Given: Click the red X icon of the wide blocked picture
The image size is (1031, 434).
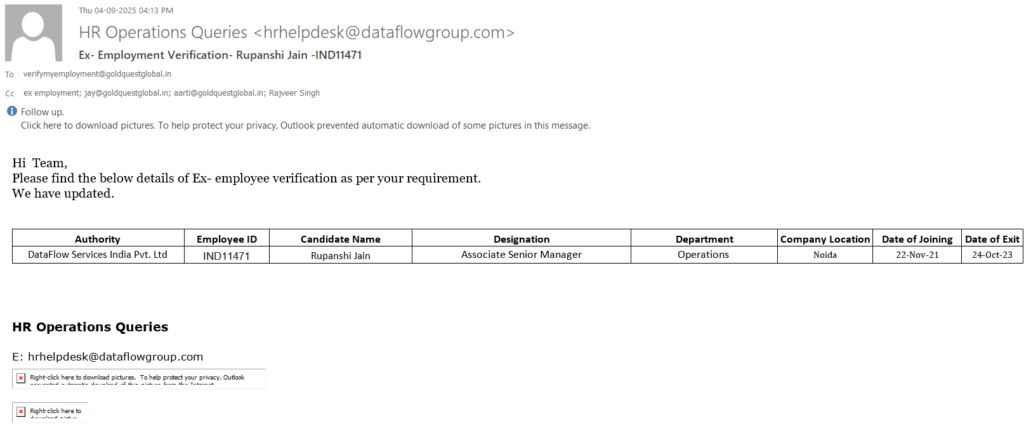Looking at the screenshot, I should point(21,378).
